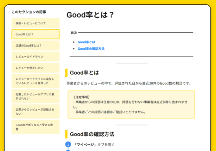
Task: Click the page title Good率とは？
Action: [x=90, y=15]
